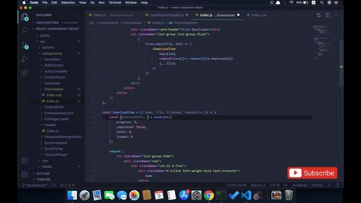
Task: Open Spotlight search in menu bar
Action: coord(322,2)
